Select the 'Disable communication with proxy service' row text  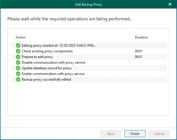(x=53, y=63)
